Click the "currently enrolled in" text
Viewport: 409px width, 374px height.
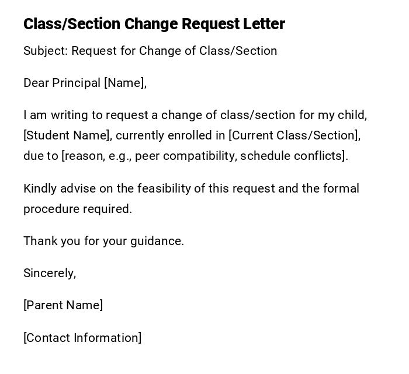pos(170,135)
